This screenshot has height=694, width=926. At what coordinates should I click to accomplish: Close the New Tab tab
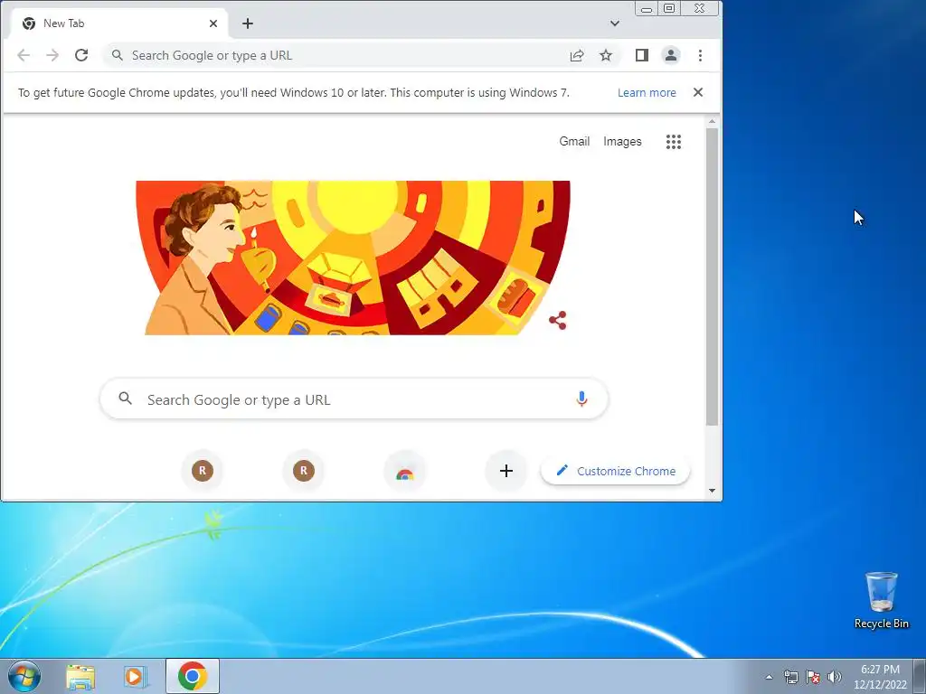coord(213,23)
